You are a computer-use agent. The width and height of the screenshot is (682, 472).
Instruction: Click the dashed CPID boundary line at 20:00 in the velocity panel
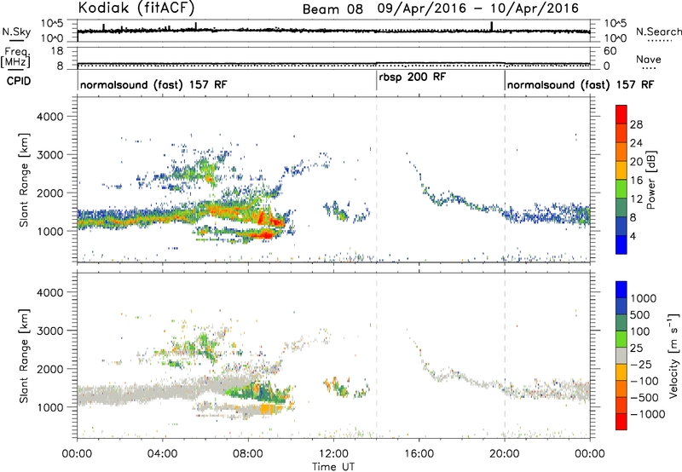(x=505, y=355)
